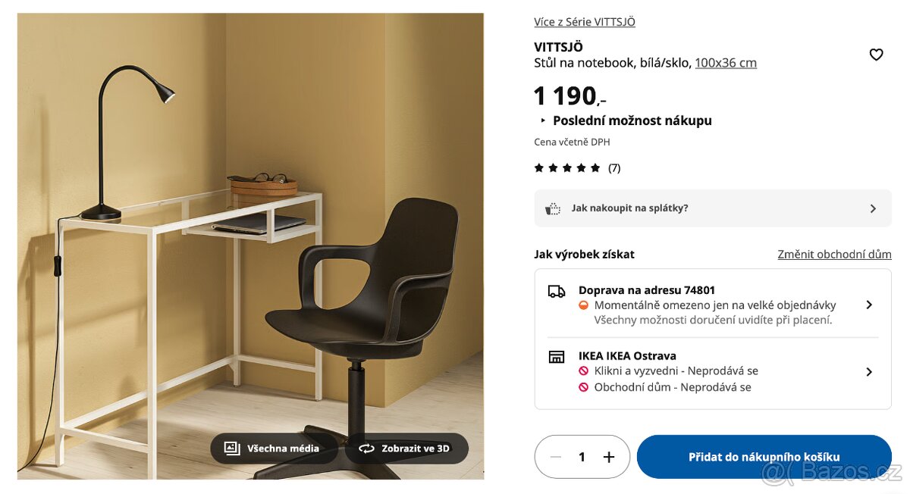
Task: Add item via Přidat do nákupního košíku
Action: (764, 457)
